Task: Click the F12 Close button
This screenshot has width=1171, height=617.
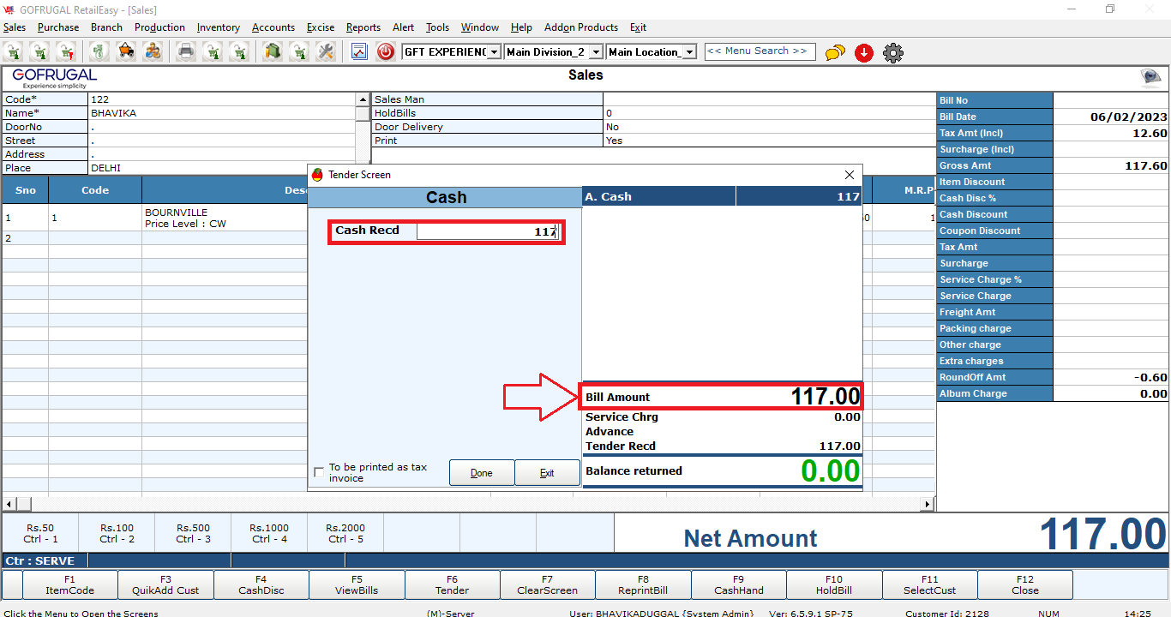Action: click(1024, 584)
